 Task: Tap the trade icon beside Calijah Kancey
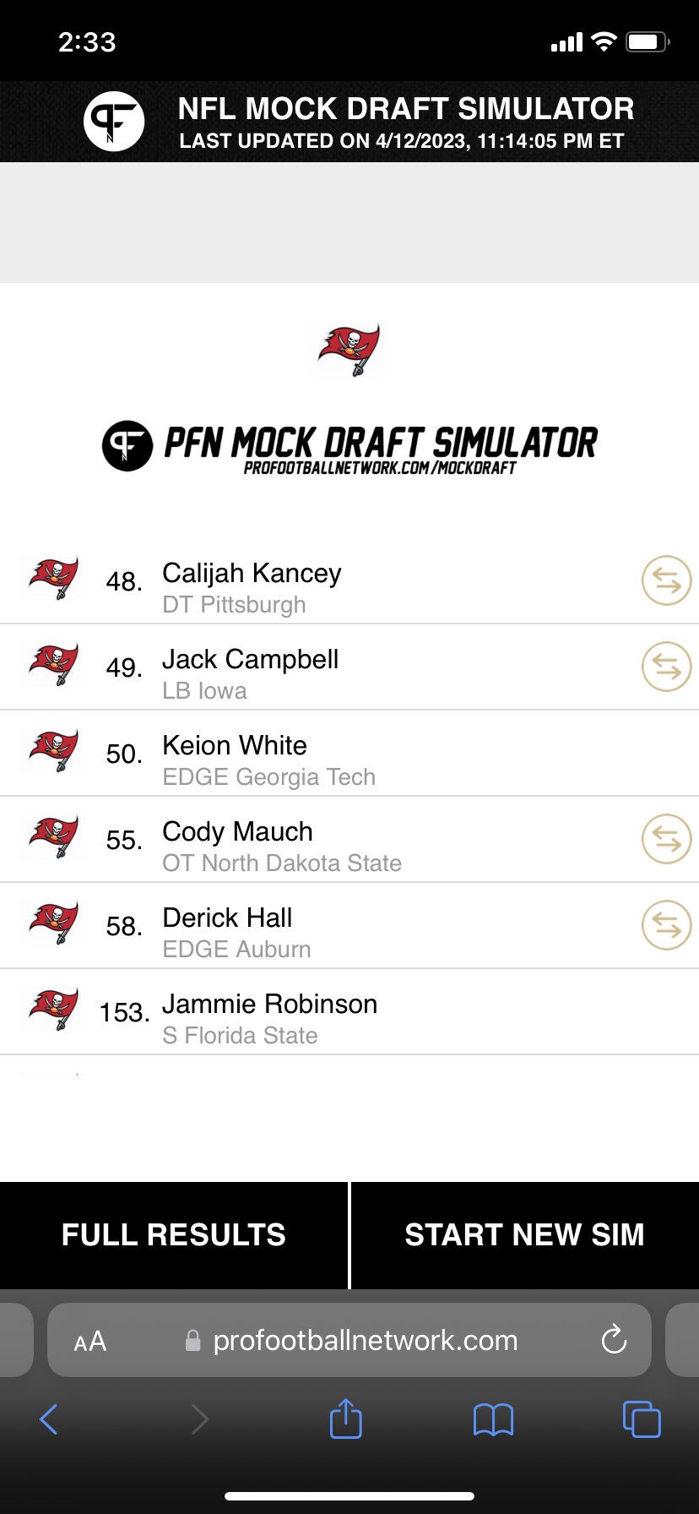pos(667,580)
